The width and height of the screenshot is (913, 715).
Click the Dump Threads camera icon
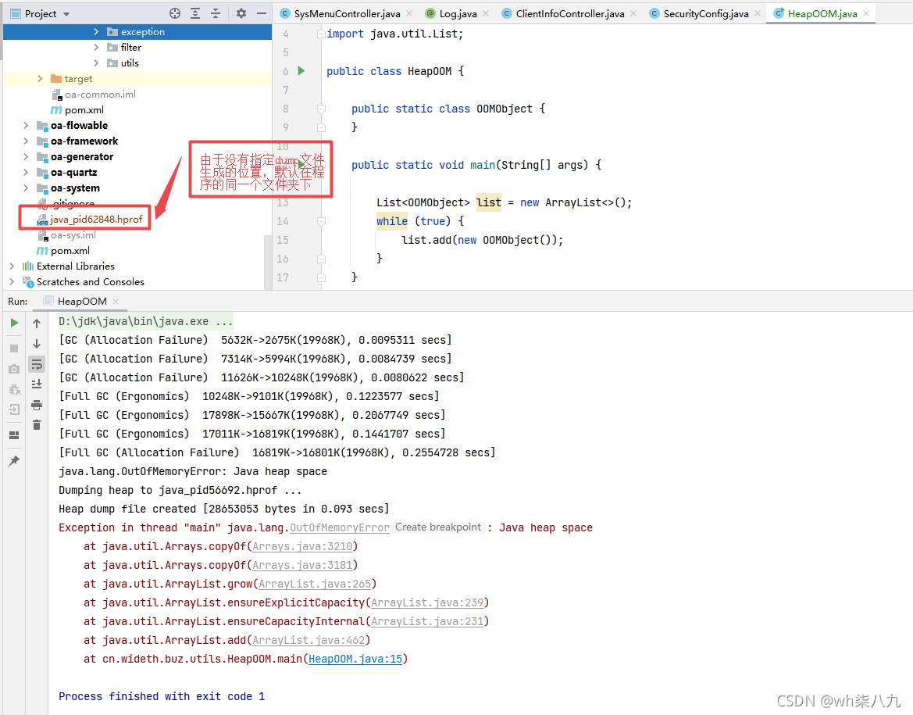(x=15, y=368)
